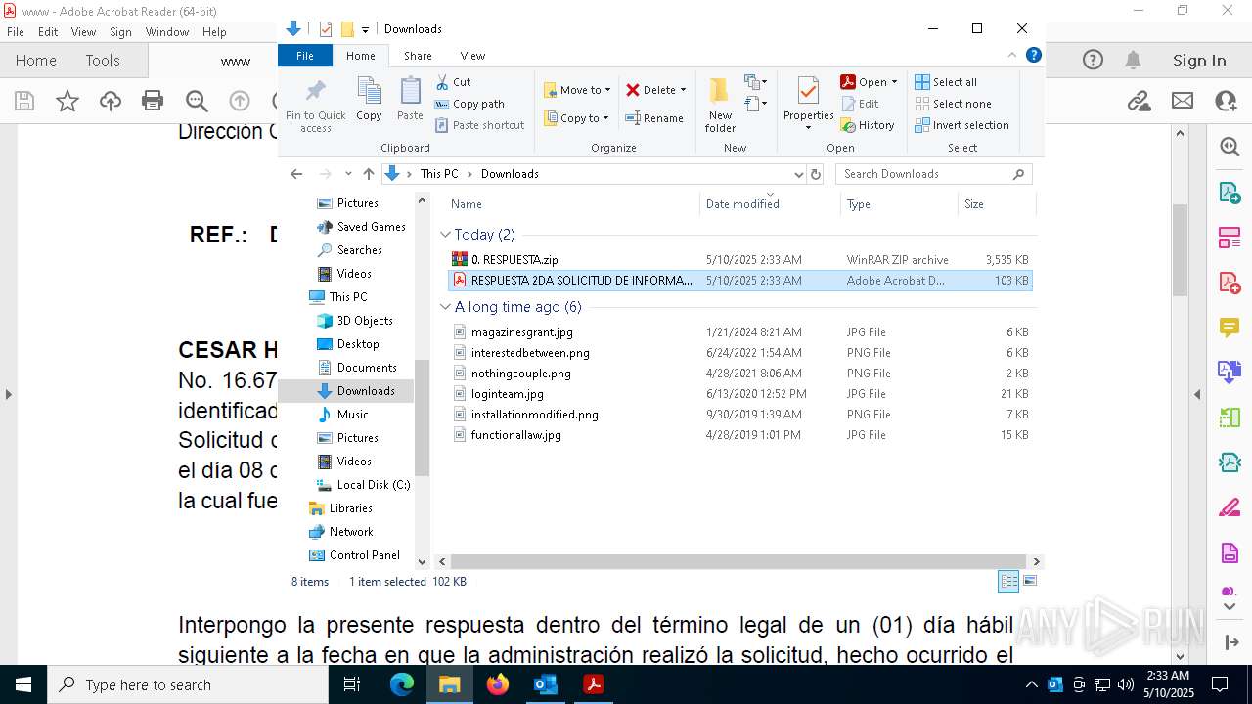Screen dimensions: 1252x704
Task: Open recent locations dropdown arrow
Action: (x=348, y=174)
